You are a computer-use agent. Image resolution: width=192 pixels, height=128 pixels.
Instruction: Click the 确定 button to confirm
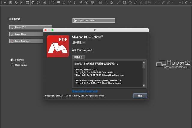click(140, 96)
